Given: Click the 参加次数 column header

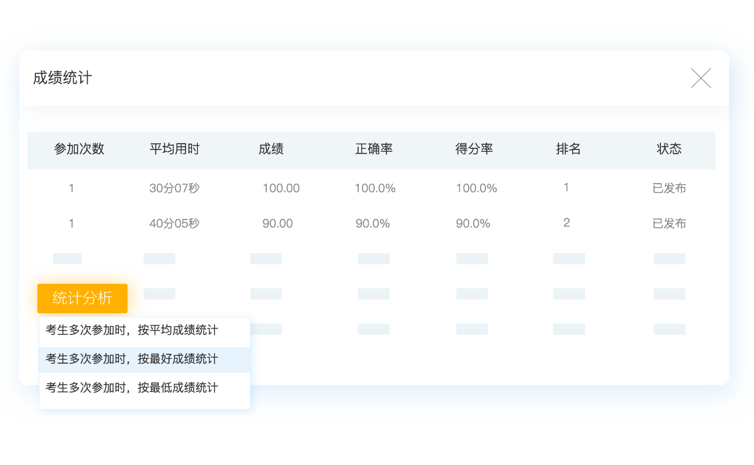Looking at the screenshot, I should [79, 150].
